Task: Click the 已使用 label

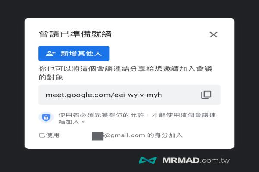Action: (x=49, y=135)
